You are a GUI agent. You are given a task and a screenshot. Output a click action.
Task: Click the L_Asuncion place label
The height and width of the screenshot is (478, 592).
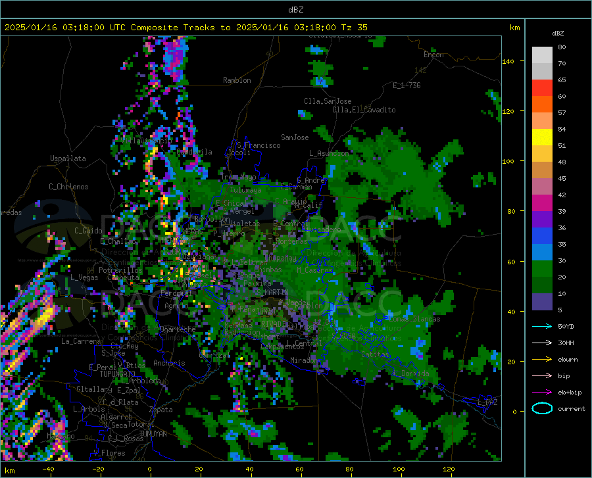pyautogui.click(x=329, y=153)
